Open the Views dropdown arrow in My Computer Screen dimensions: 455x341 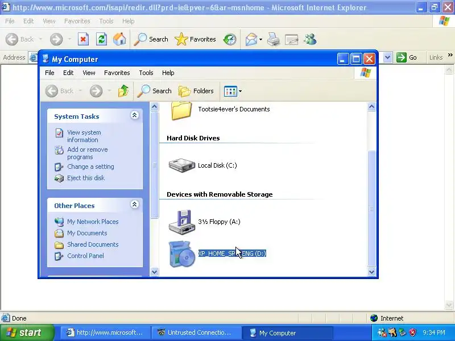tap(240, 92)
